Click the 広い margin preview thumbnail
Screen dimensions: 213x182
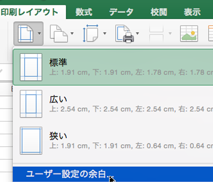tap(31, 104)
